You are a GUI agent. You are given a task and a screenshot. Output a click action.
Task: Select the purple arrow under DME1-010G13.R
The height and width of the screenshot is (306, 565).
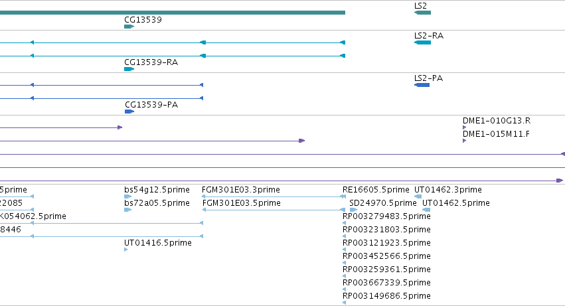pyautogui.click(x=465, y=127)
